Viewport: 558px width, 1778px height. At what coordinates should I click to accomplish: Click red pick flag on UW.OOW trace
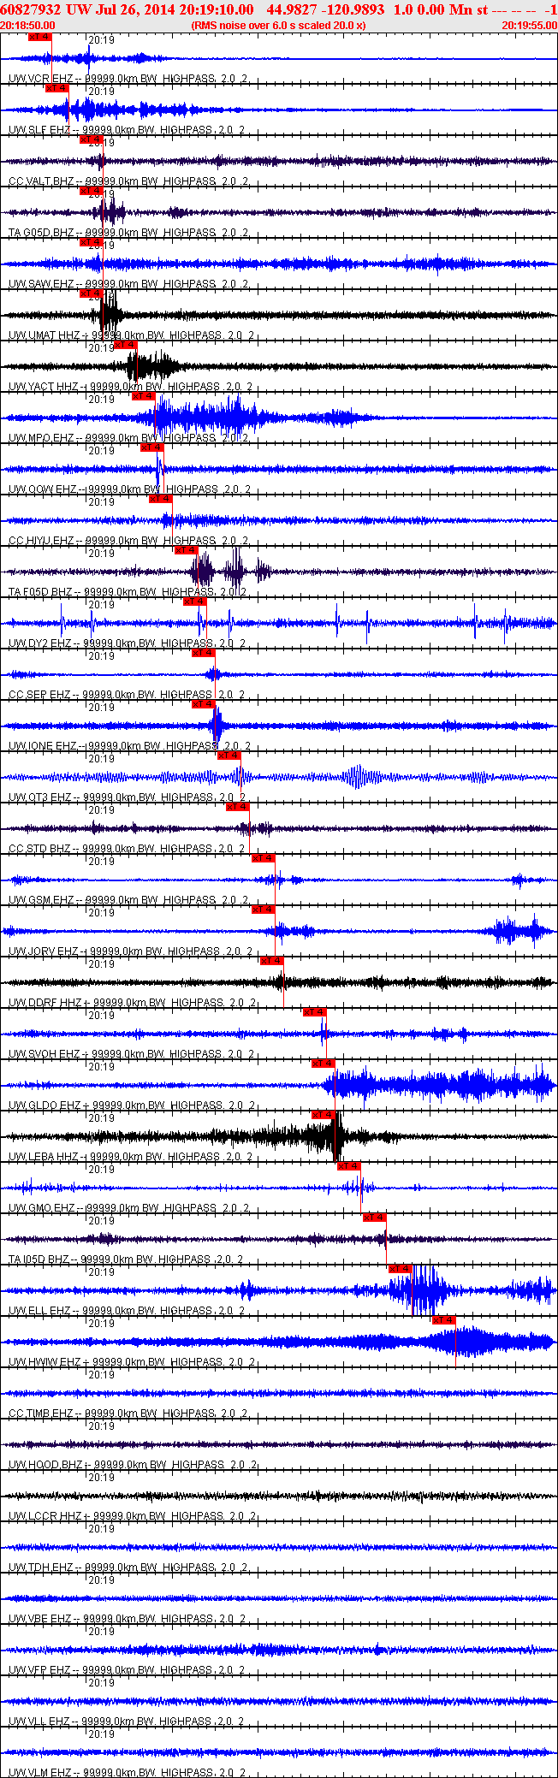151,447
